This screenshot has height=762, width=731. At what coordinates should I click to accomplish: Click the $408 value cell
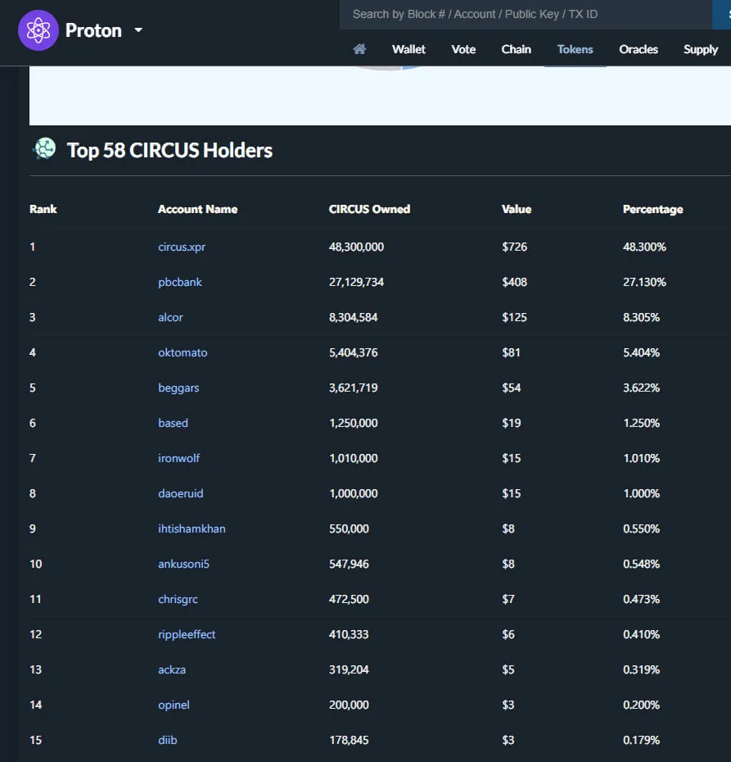pos(515,283)
